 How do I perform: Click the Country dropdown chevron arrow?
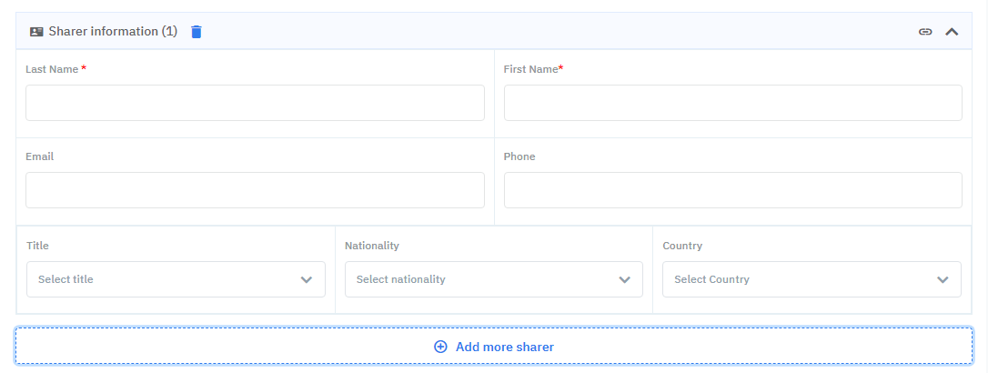(x=943, y=279)
